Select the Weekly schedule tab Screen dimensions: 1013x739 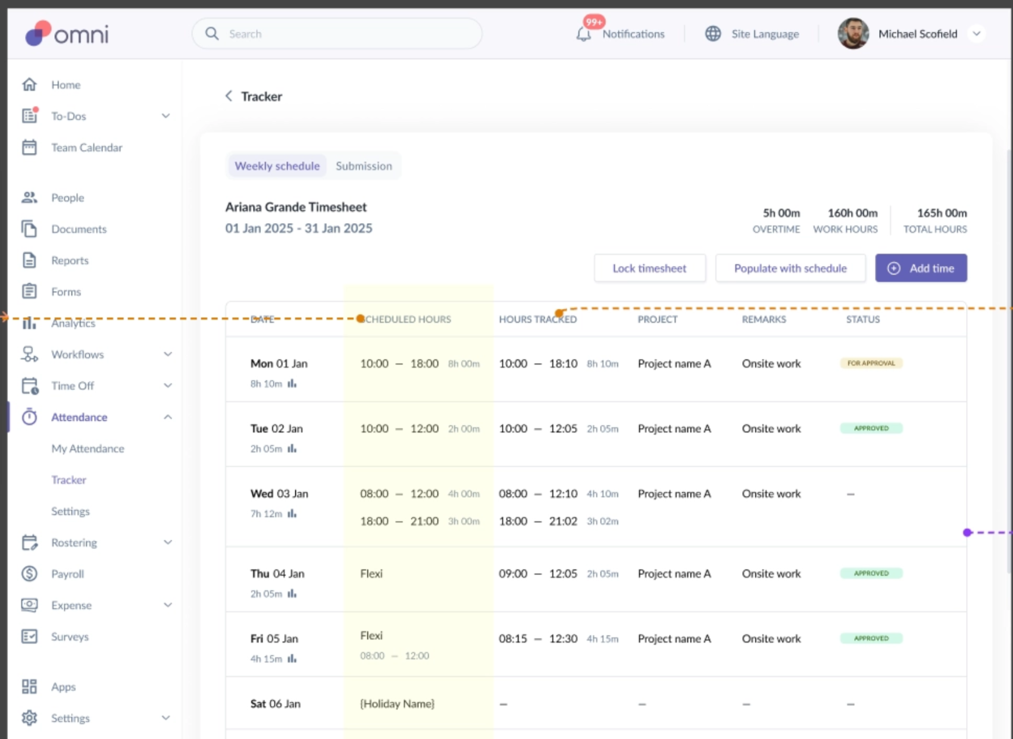click(277, 166)
